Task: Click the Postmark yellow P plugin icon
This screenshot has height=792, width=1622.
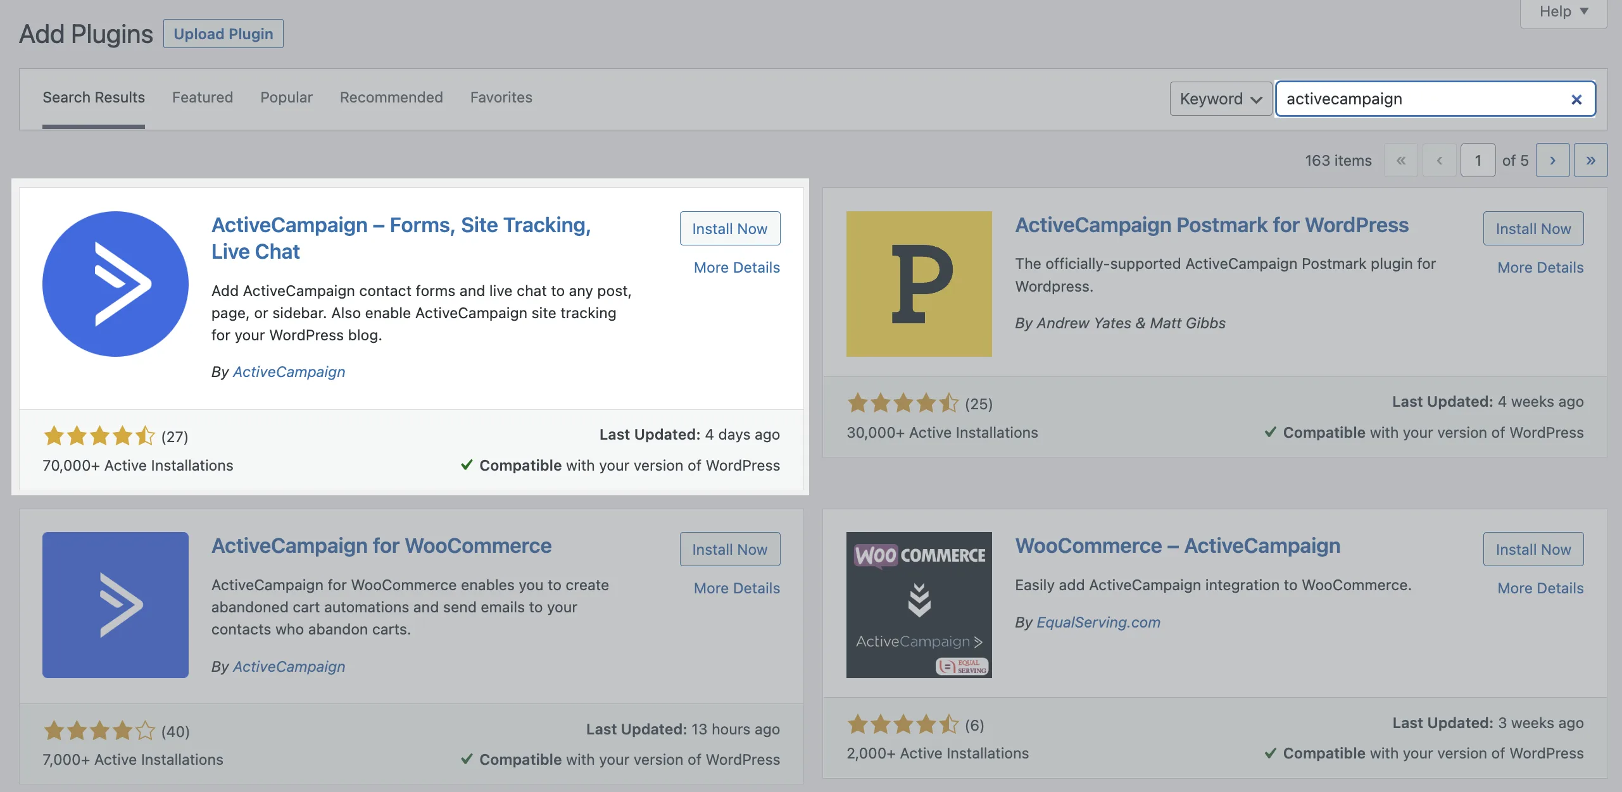Action: click(x=919, y=284)
